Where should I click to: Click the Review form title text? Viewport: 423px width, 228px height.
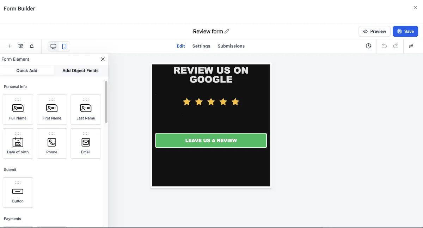(208, 31)
